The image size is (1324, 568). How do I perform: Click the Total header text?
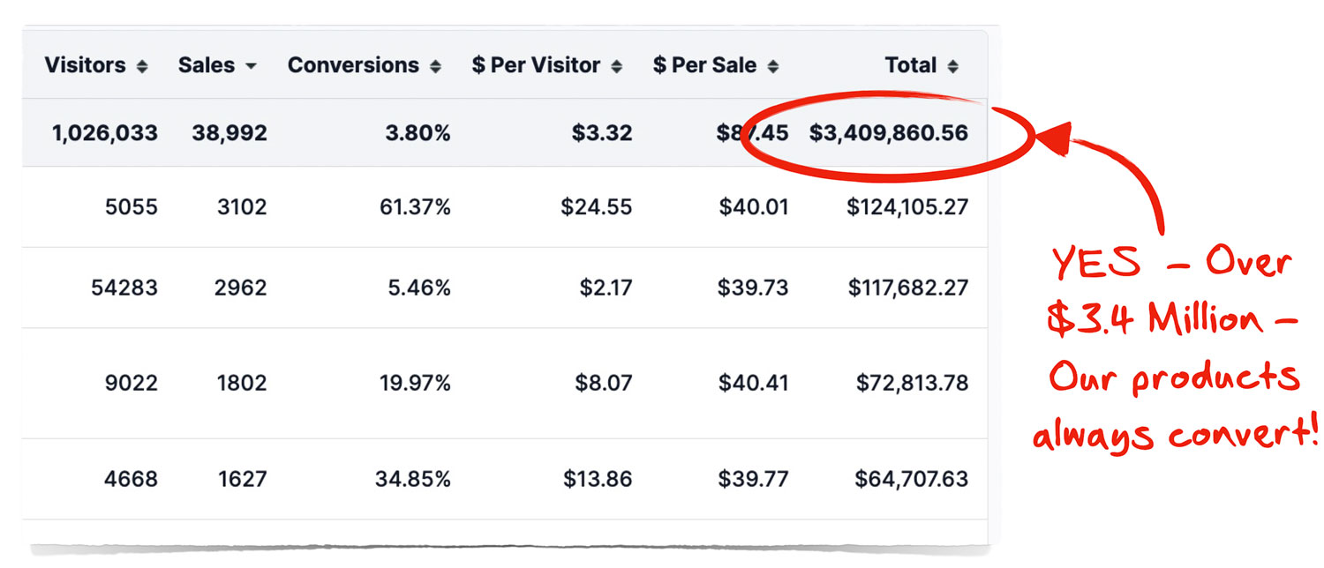pyautogui.click(x=911, y=65)
